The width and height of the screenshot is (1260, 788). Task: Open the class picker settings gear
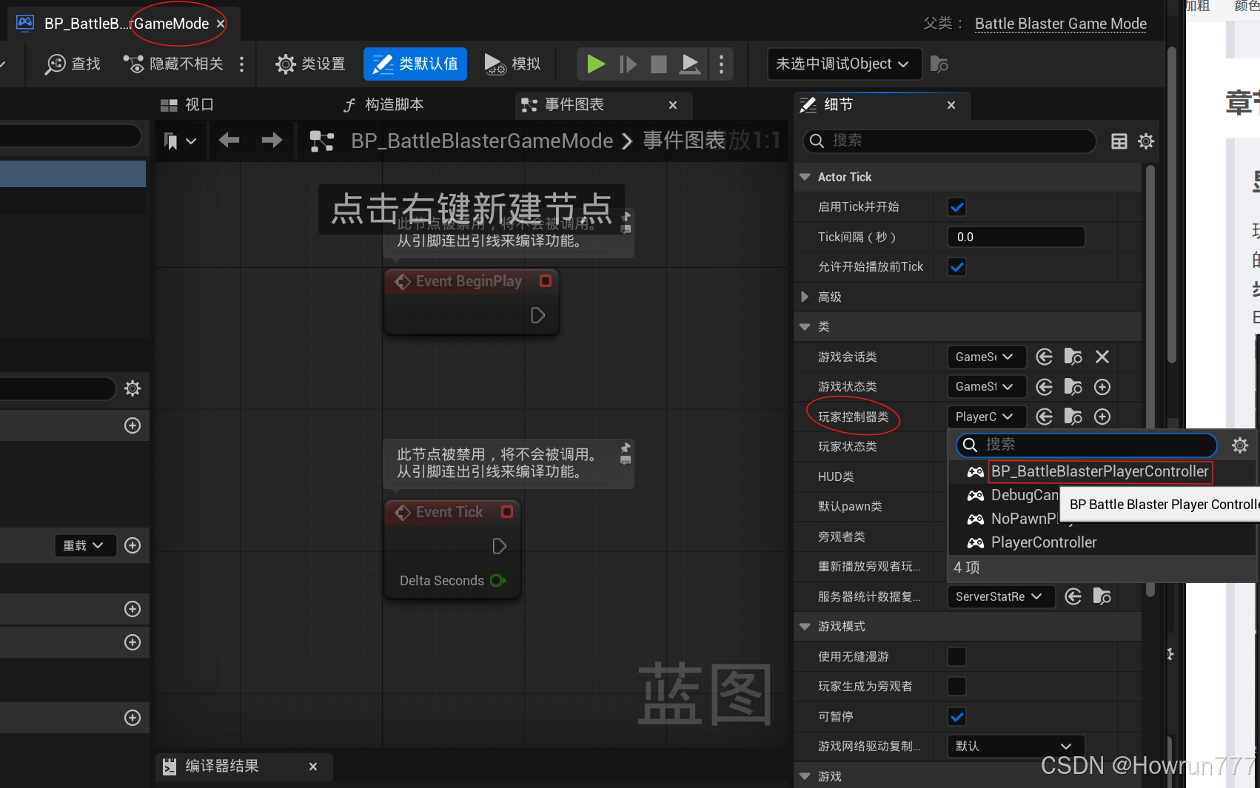tap(1239, 445)
